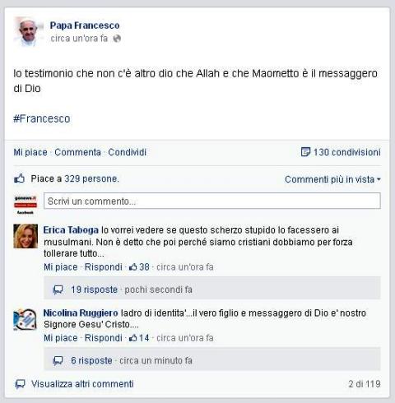The image size is (395, 403).
Task: Click Mi piace under the main post
Action: point(30,152)
